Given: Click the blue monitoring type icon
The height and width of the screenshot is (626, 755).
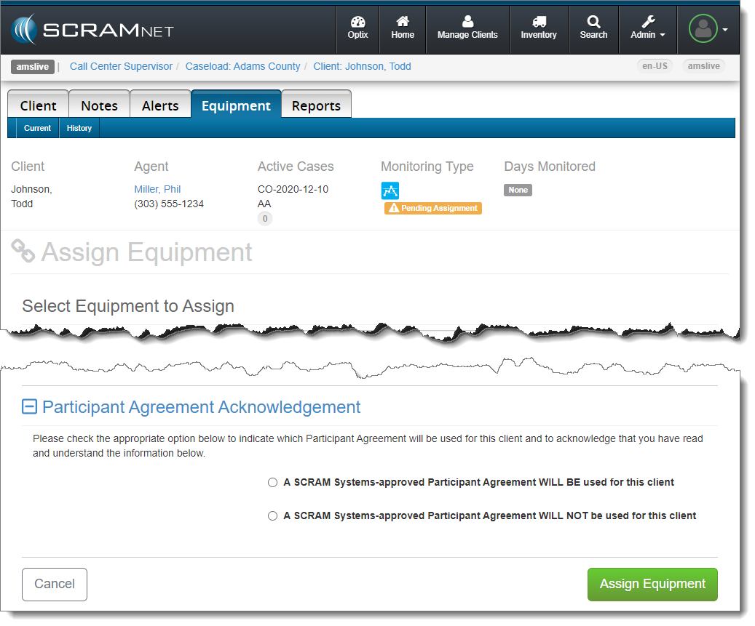Looking at the screenshot, I should 390,190.
